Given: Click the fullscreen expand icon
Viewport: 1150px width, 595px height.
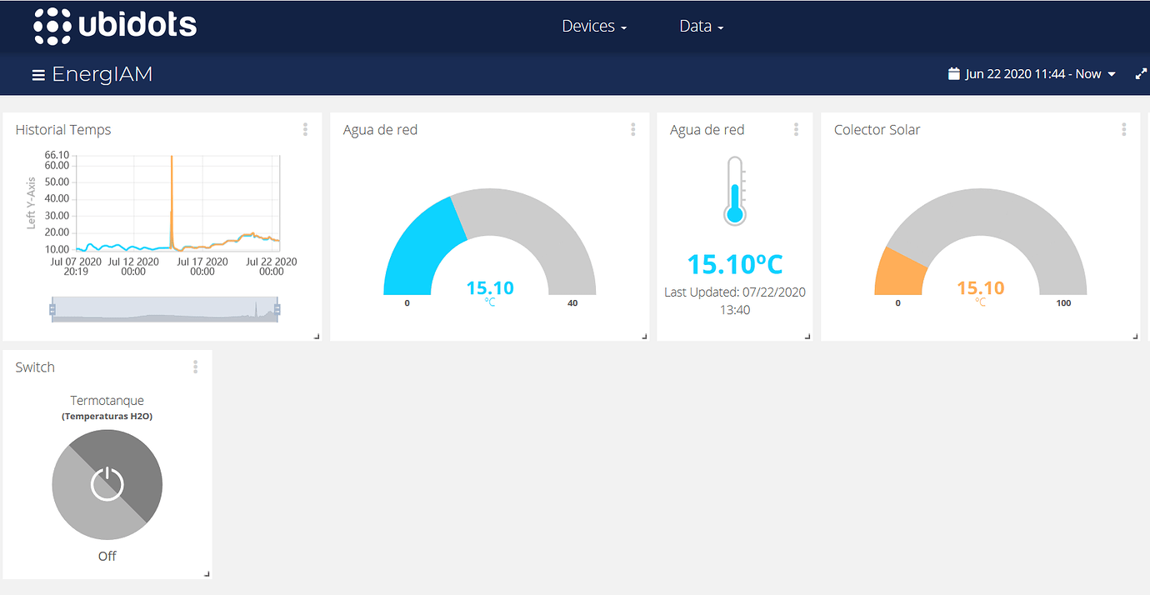Looking at the screenshot, I should pos(1140,73).
